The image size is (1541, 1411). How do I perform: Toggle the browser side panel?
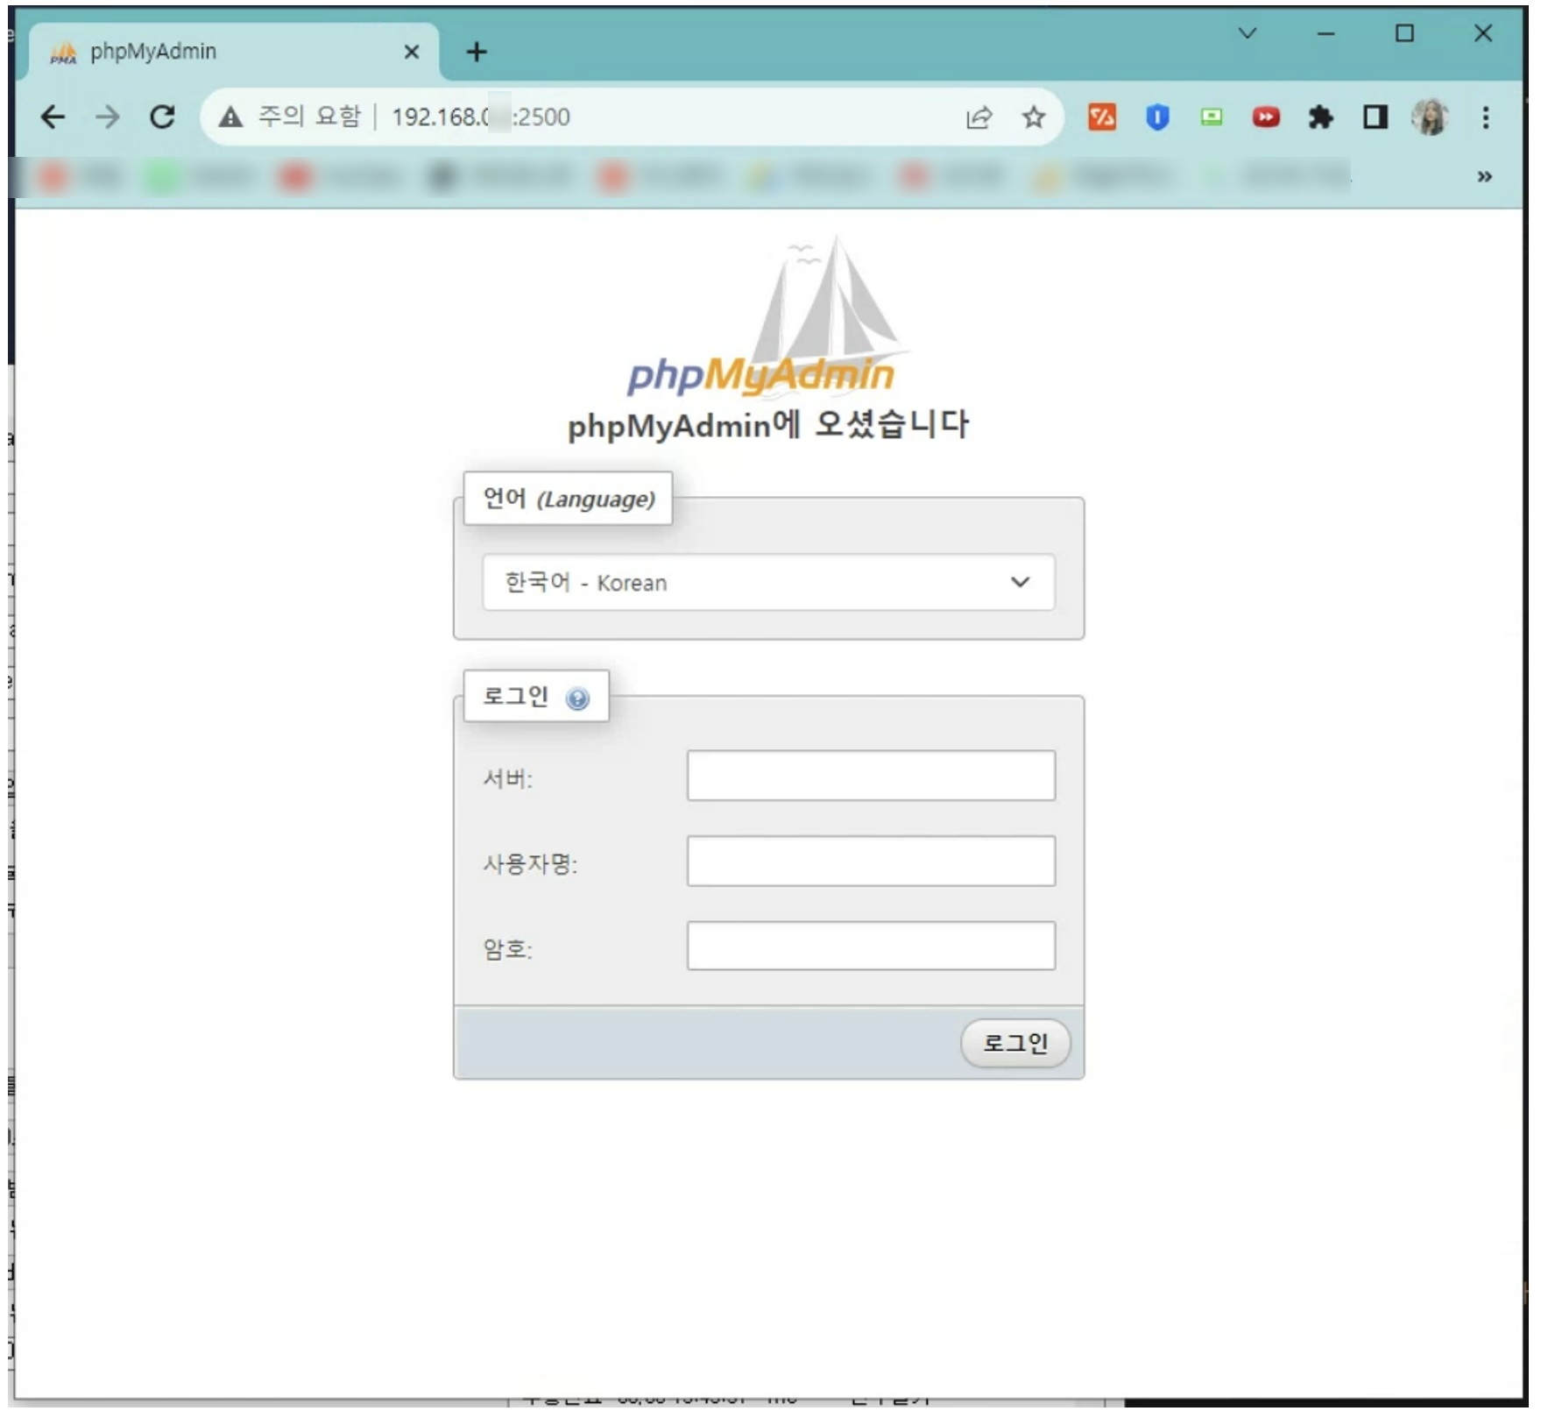[x=1375, y=117]
